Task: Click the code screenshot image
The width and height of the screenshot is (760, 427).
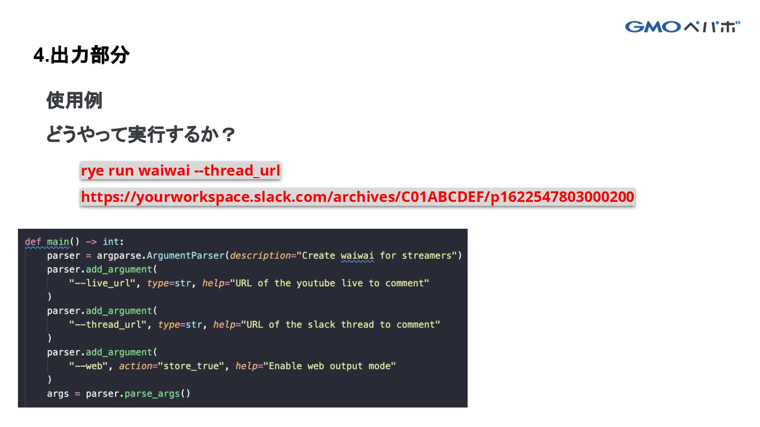Action: click(243, 318)
